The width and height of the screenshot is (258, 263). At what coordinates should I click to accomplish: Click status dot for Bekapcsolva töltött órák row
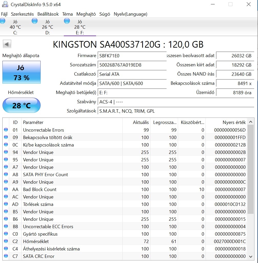pos(6,137)
